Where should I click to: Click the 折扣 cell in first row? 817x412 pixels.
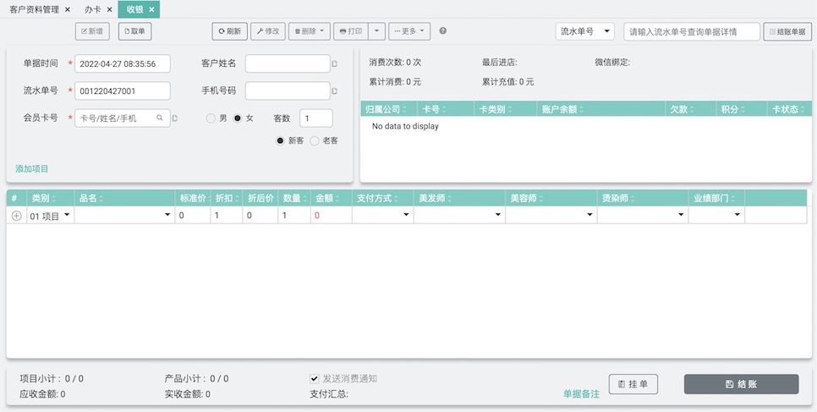[227, 216]
